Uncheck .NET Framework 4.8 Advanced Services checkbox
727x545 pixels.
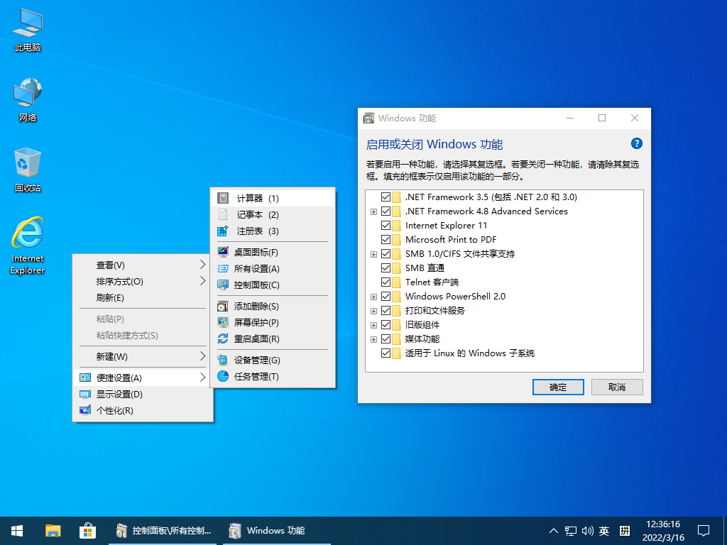pyautogui.click(x=386, y=211)
